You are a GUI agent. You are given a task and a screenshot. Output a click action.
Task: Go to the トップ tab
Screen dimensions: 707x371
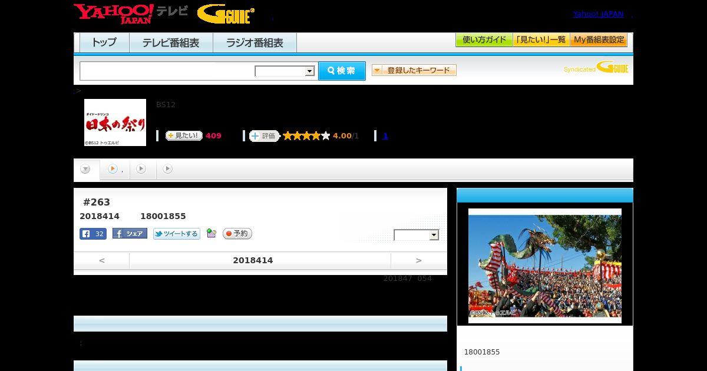coord(104,43)
